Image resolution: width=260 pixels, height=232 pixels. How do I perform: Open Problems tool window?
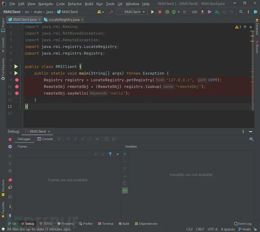[x=66, y=224]
